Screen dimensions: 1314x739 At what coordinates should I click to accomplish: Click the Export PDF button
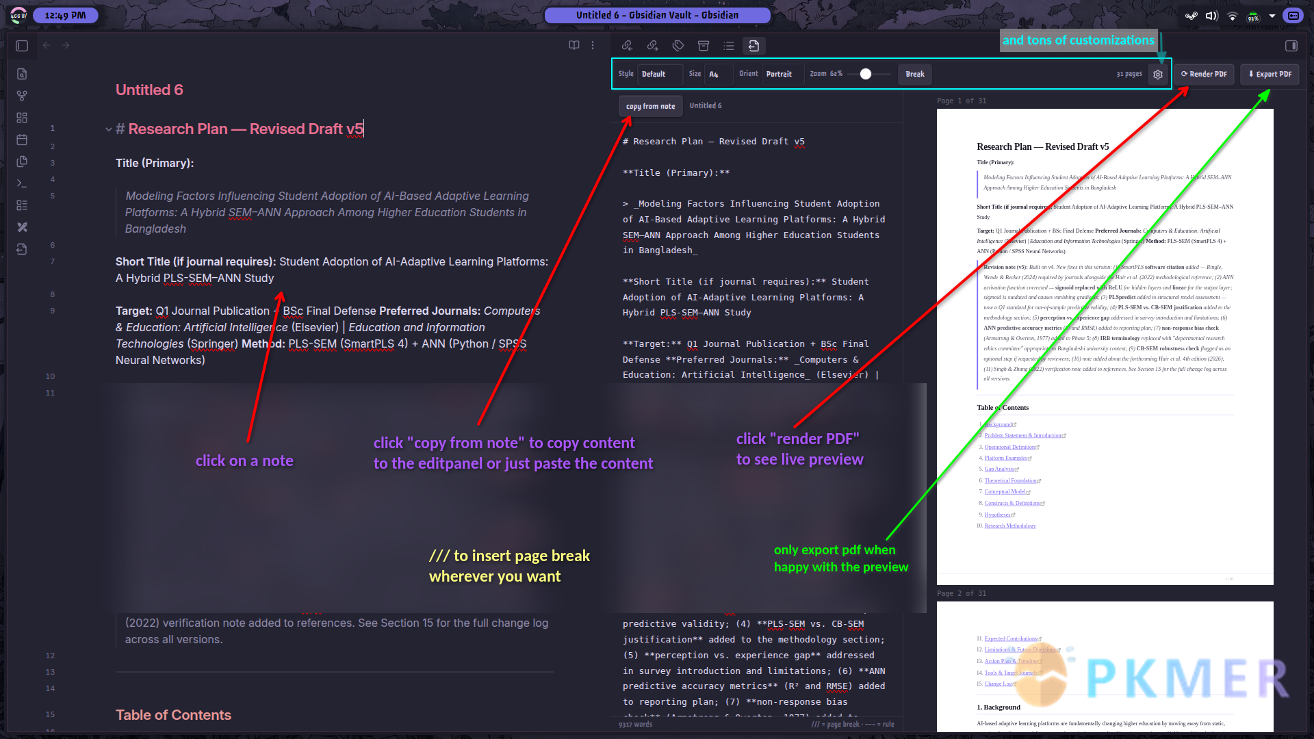click(1270, 74)
